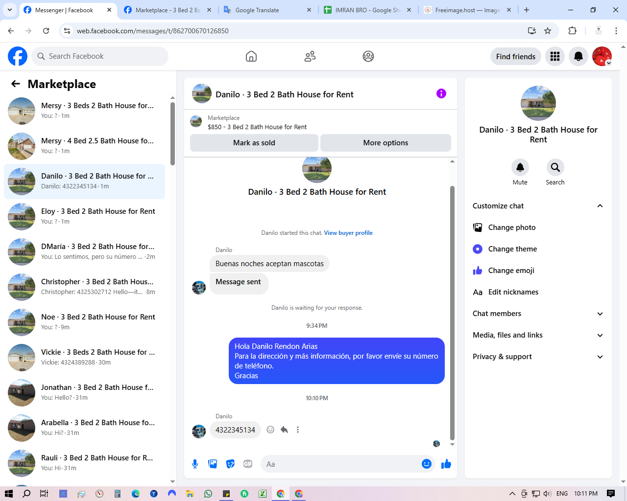Bookmark this page with star icon
The image size is (627, 501).
click(548, 31)
